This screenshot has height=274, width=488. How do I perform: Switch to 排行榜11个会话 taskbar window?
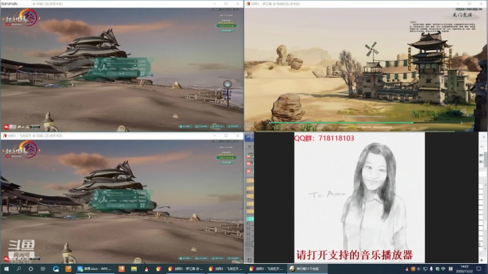(307, 269)
